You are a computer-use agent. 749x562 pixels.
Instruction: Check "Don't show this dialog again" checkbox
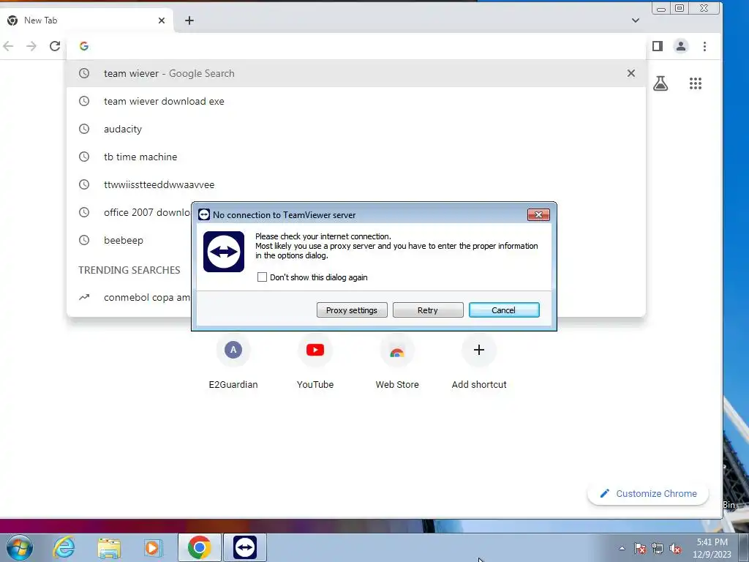point(262,277)
